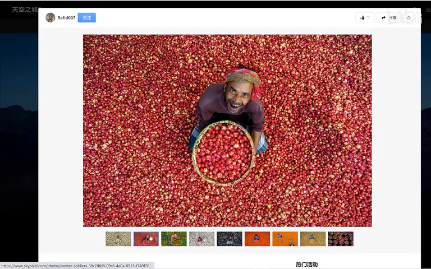Favorite the photo with the star icon
The height and width of the screenshot is (269, 431).
pyautogui.click(x=409, y=17)
